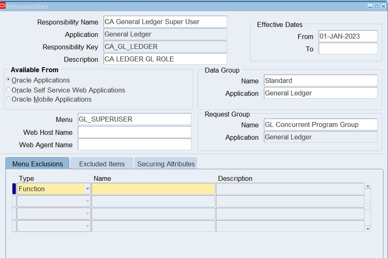Open the Type dropdown in third exclusion row

pos(87,214)
